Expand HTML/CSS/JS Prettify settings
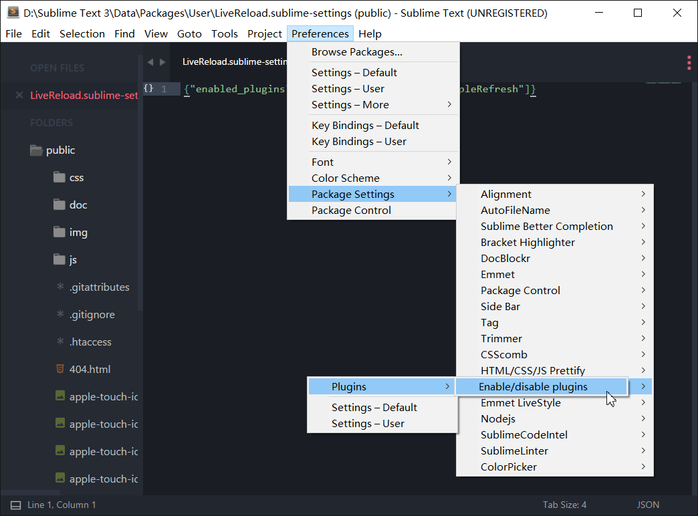Screen dimensions: 698x516 pos(555,370)
